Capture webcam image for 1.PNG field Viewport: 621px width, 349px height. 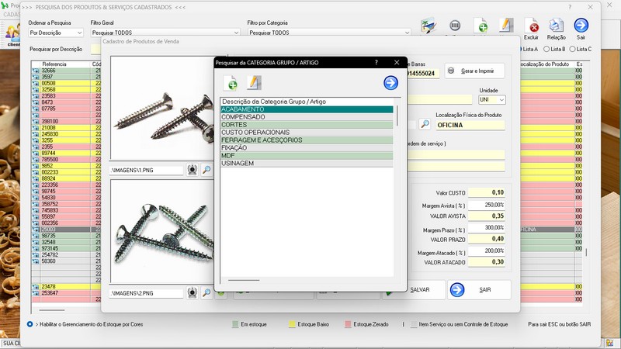tap(193, 170)
